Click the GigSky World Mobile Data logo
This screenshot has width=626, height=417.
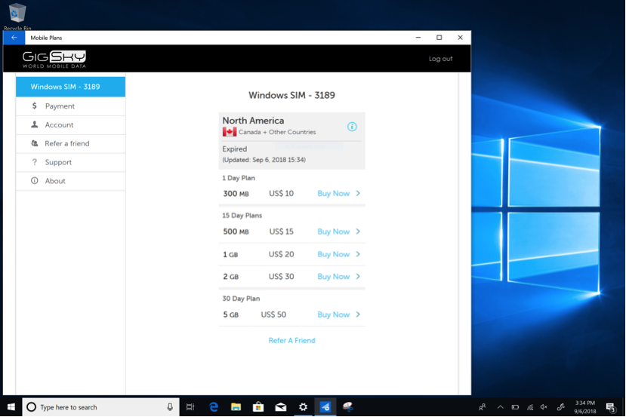(54, 60)
